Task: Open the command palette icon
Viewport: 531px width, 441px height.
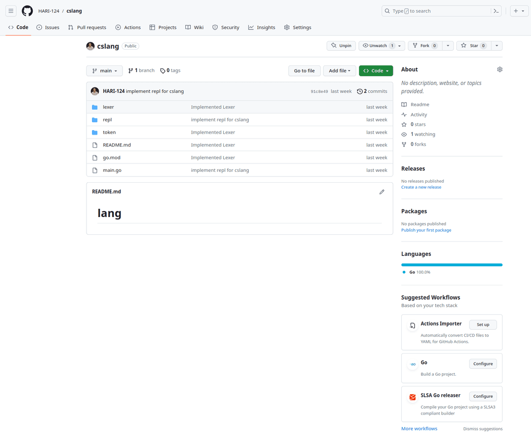Action: click(x=496, y=11)
